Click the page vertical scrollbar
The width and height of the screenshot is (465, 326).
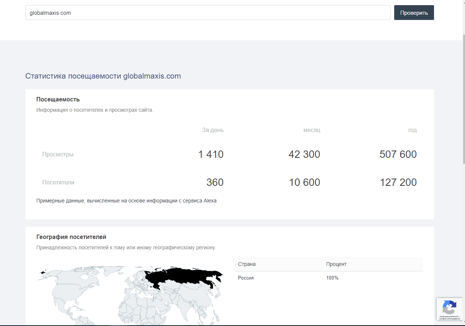coord(464,100)
